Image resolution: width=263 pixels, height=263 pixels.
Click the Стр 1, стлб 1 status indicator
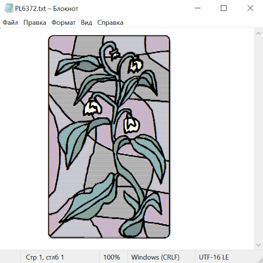[x=45, y=257]
